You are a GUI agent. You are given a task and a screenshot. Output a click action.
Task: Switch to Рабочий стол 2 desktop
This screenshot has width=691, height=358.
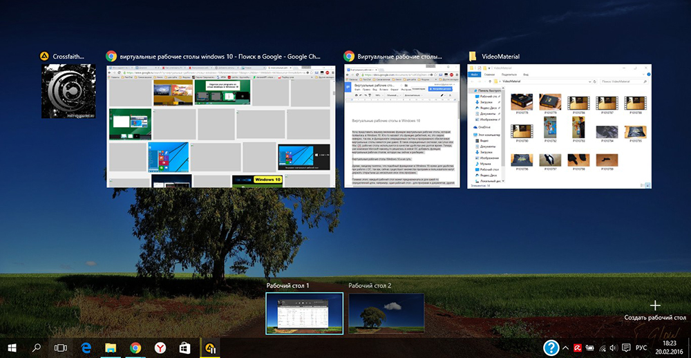pos(387,313)
